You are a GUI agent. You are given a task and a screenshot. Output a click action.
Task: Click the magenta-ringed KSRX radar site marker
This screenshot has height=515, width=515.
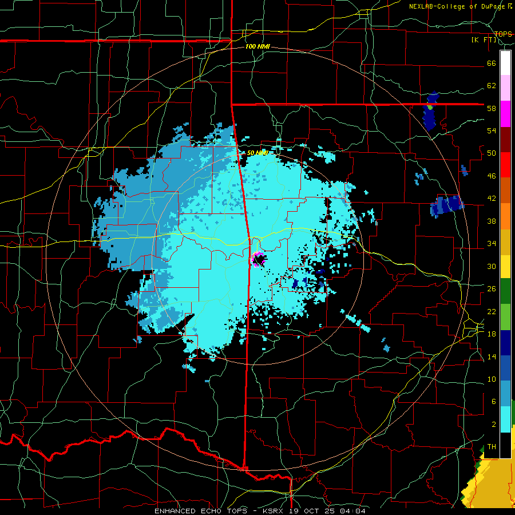258,259
